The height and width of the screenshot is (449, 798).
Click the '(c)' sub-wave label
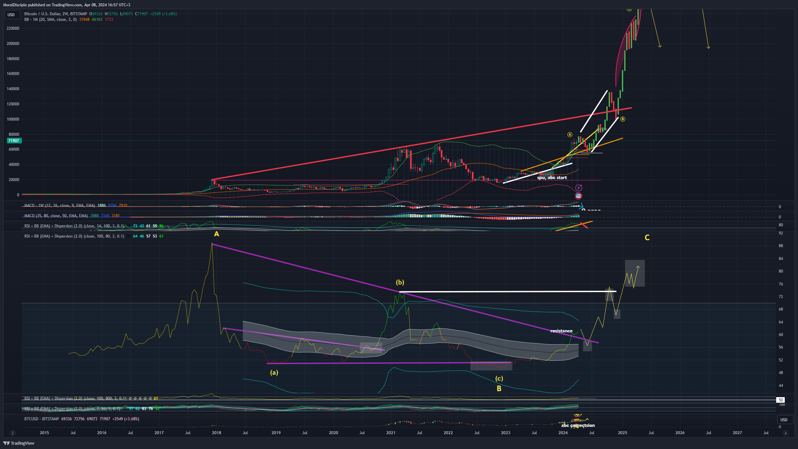coord(499,378)
